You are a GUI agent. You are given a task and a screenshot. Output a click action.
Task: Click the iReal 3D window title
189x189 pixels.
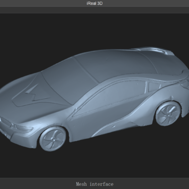tap(94, 4)
